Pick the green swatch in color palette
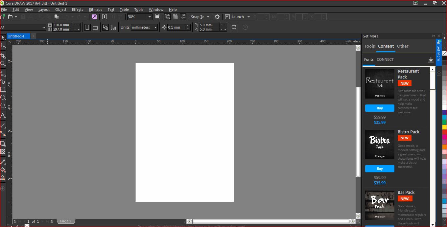 [444, 122]
